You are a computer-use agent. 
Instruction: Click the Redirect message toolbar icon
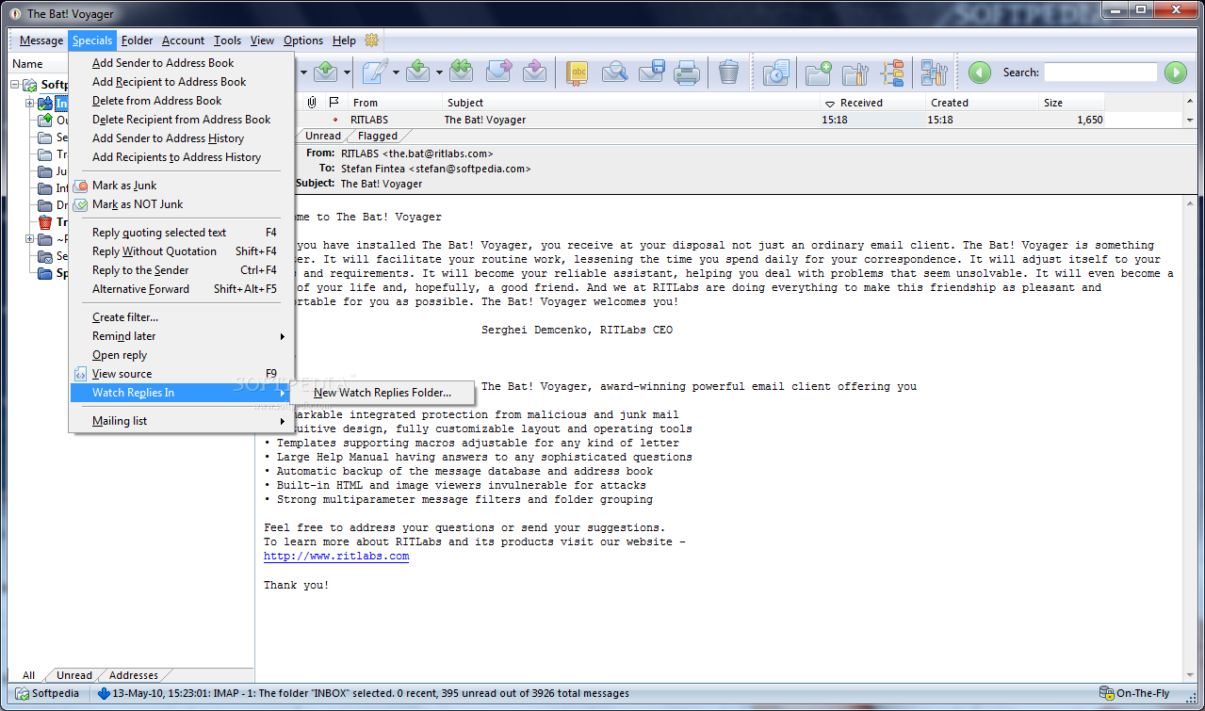[x=535, y=72]
